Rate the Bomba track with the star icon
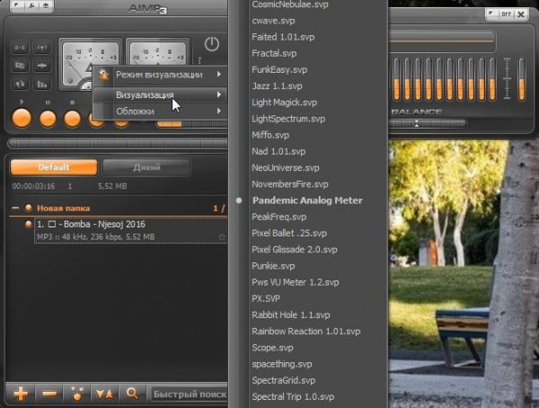Image resolution: width=539 pixels, height=408 pixels. 222,236
